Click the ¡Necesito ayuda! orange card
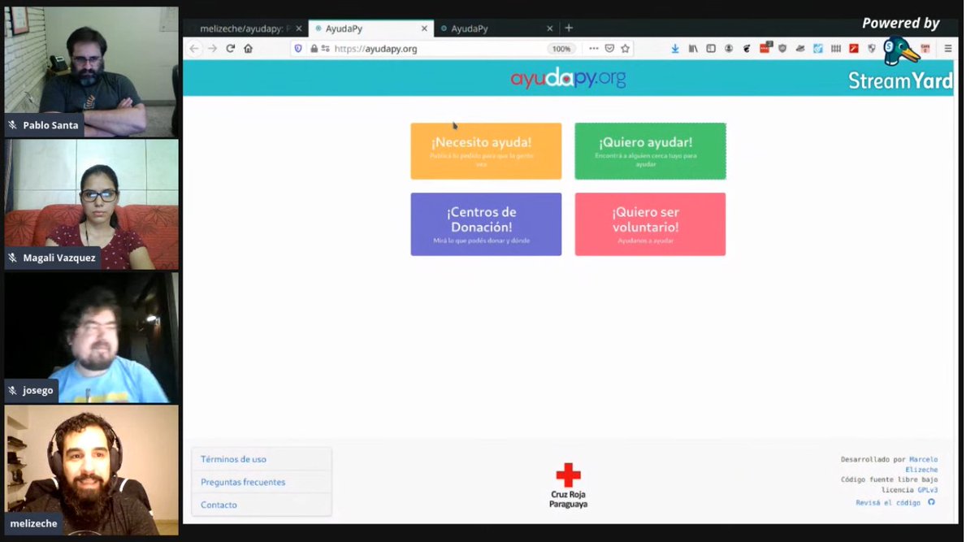This screenshot has width=975, height=542. click(486, 151)
